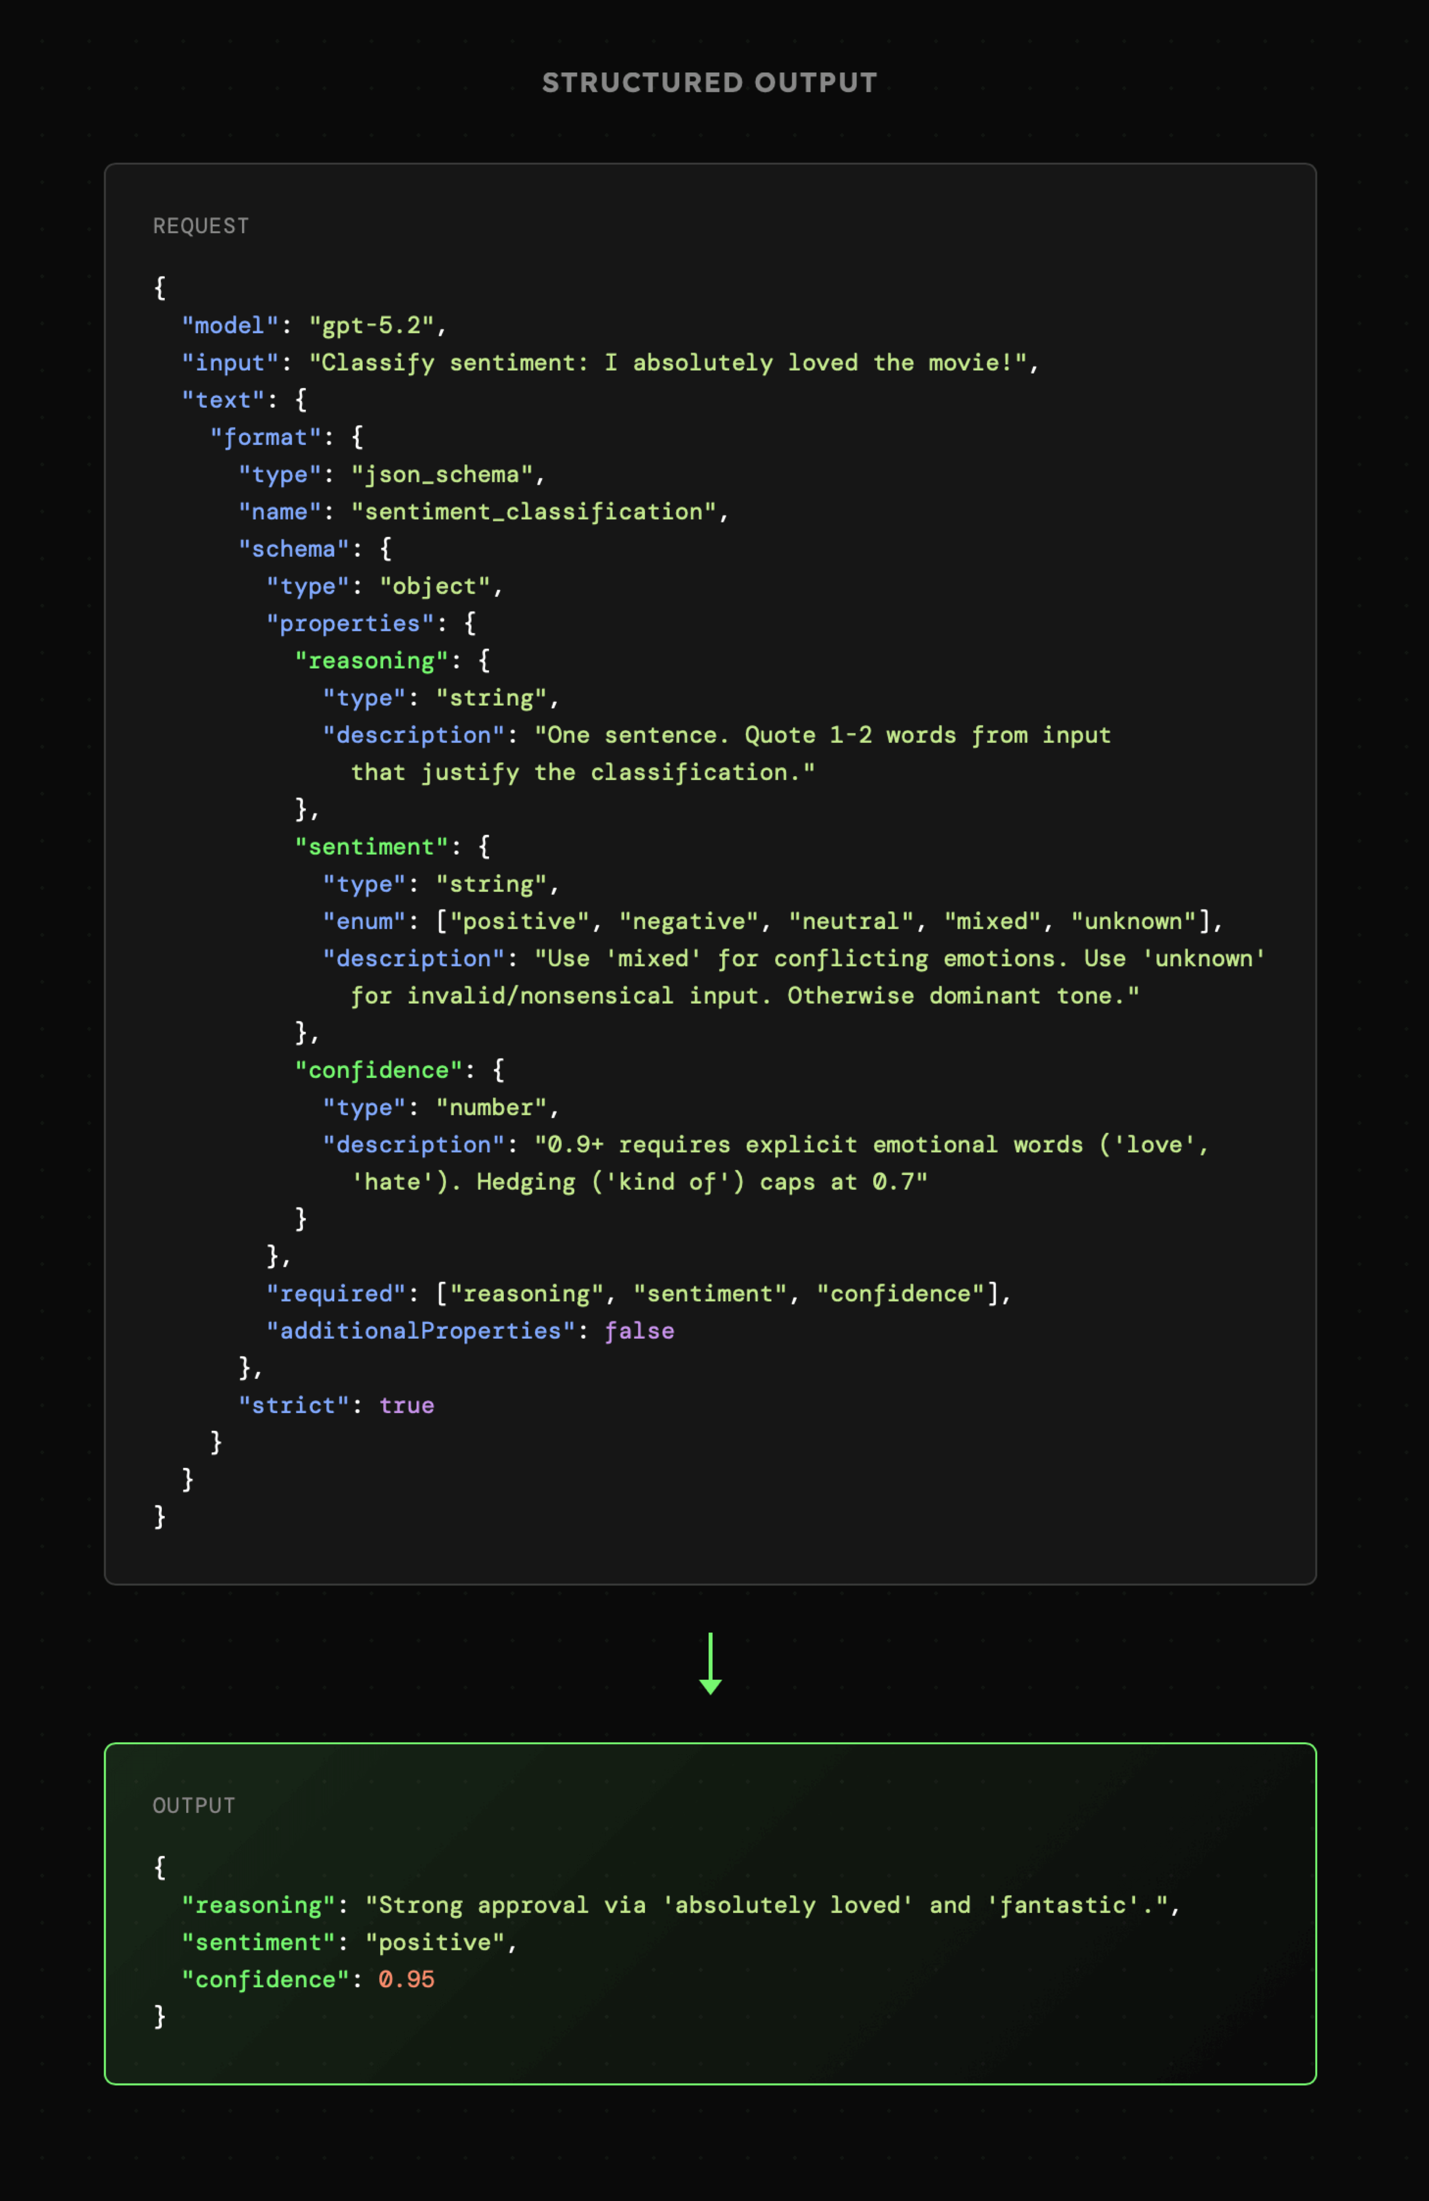The height and width of the screenshot is (2201, 1429).
Task: Click the "input" key in request
Action: (230, 362)
